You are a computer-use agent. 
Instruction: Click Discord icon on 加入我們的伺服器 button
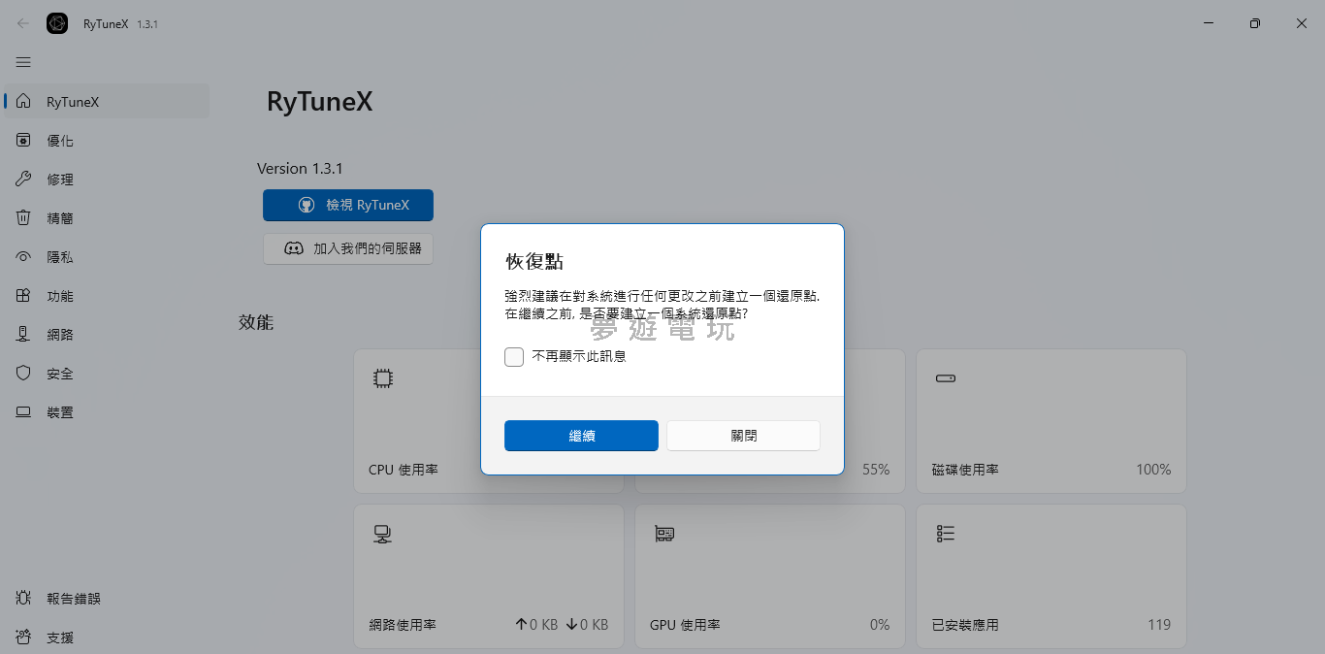(x=293, y=248)
